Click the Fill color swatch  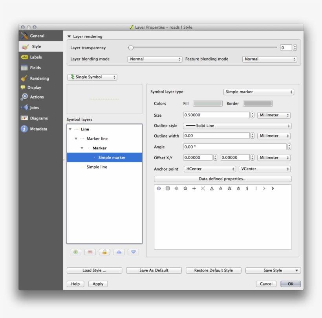208,104
